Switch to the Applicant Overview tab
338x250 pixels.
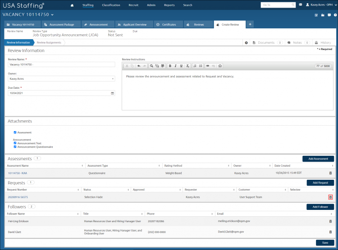coord(134,25)
